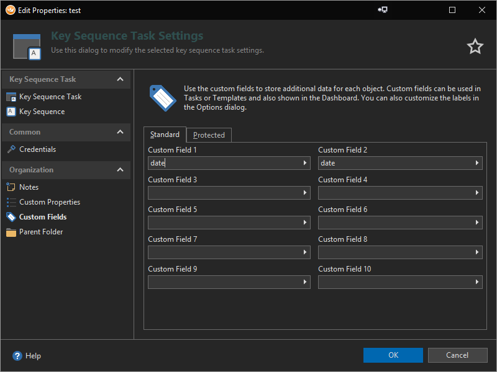Screen dimensions: 497x372
Task: Collapse the Key Sequence Task section
Action: [x=120, y=79]
